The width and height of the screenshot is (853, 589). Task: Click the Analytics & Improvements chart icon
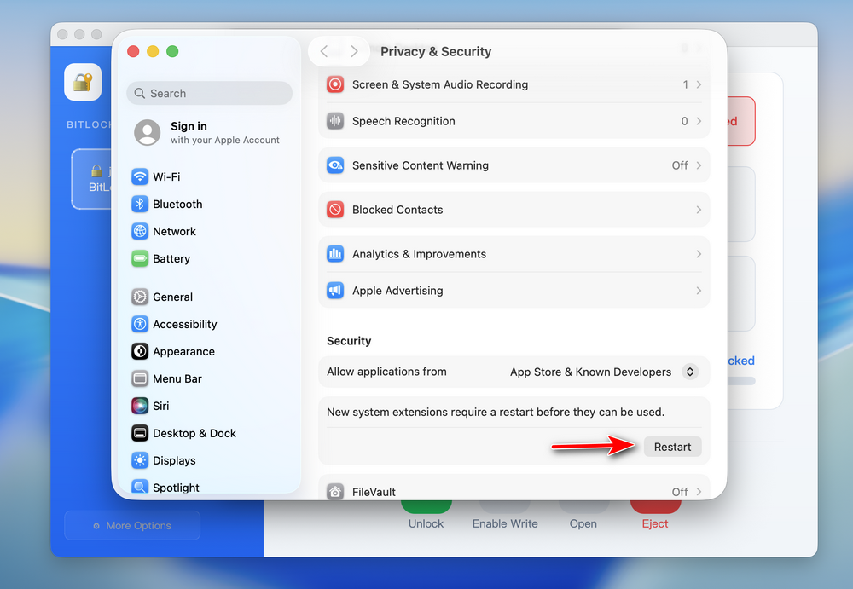click(x=335, y=254)
